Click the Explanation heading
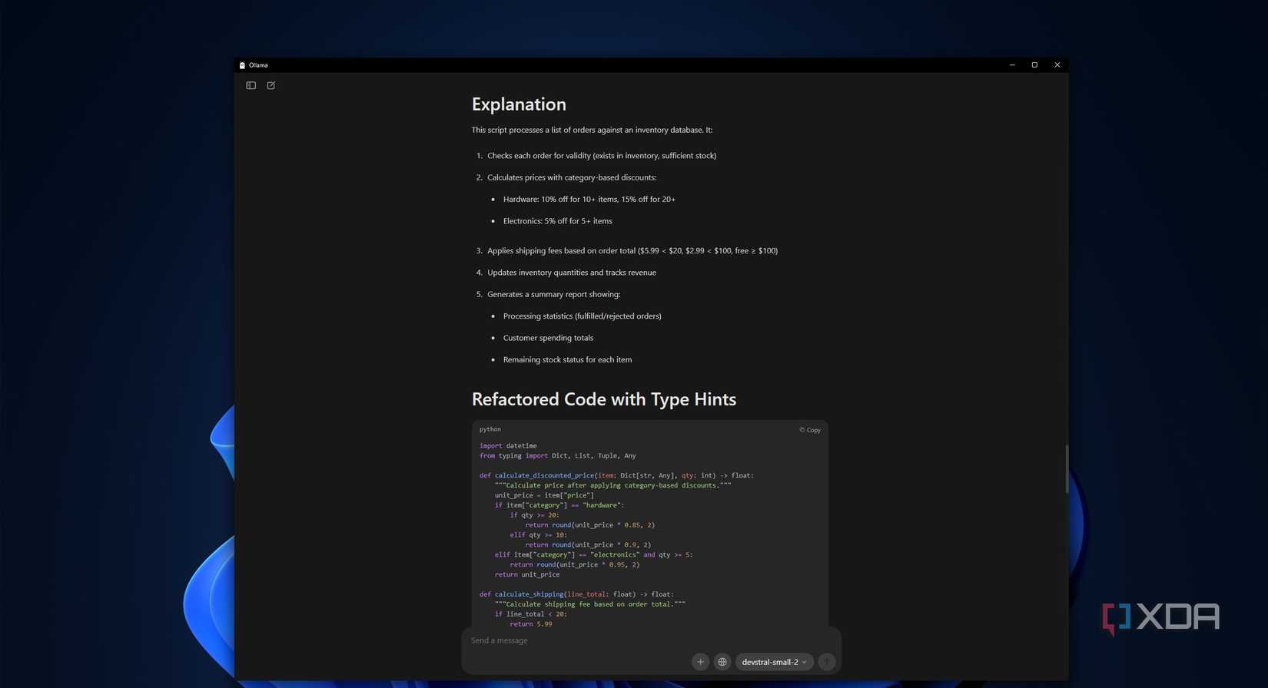Screen dimensions: 1268x688 pyautogui.click(x=519, y=104)
